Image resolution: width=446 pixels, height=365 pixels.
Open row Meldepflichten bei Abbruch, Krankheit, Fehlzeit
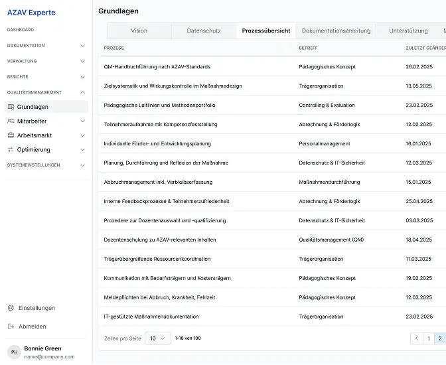tap(272, 297)
